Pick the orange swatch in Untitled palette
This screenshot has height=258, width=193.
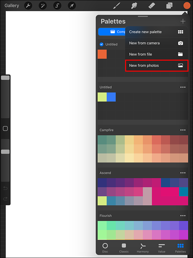pyautogui.click(x=102, y=54)
